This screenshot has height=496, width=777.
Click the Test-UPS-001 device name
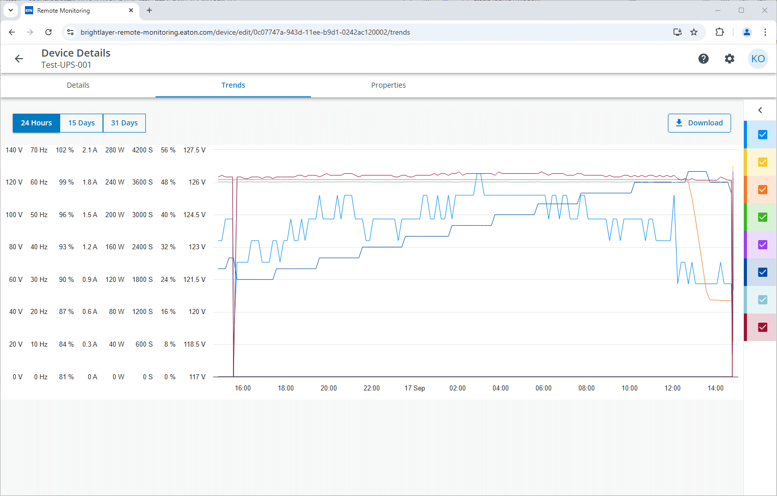(x=66, y=65)
